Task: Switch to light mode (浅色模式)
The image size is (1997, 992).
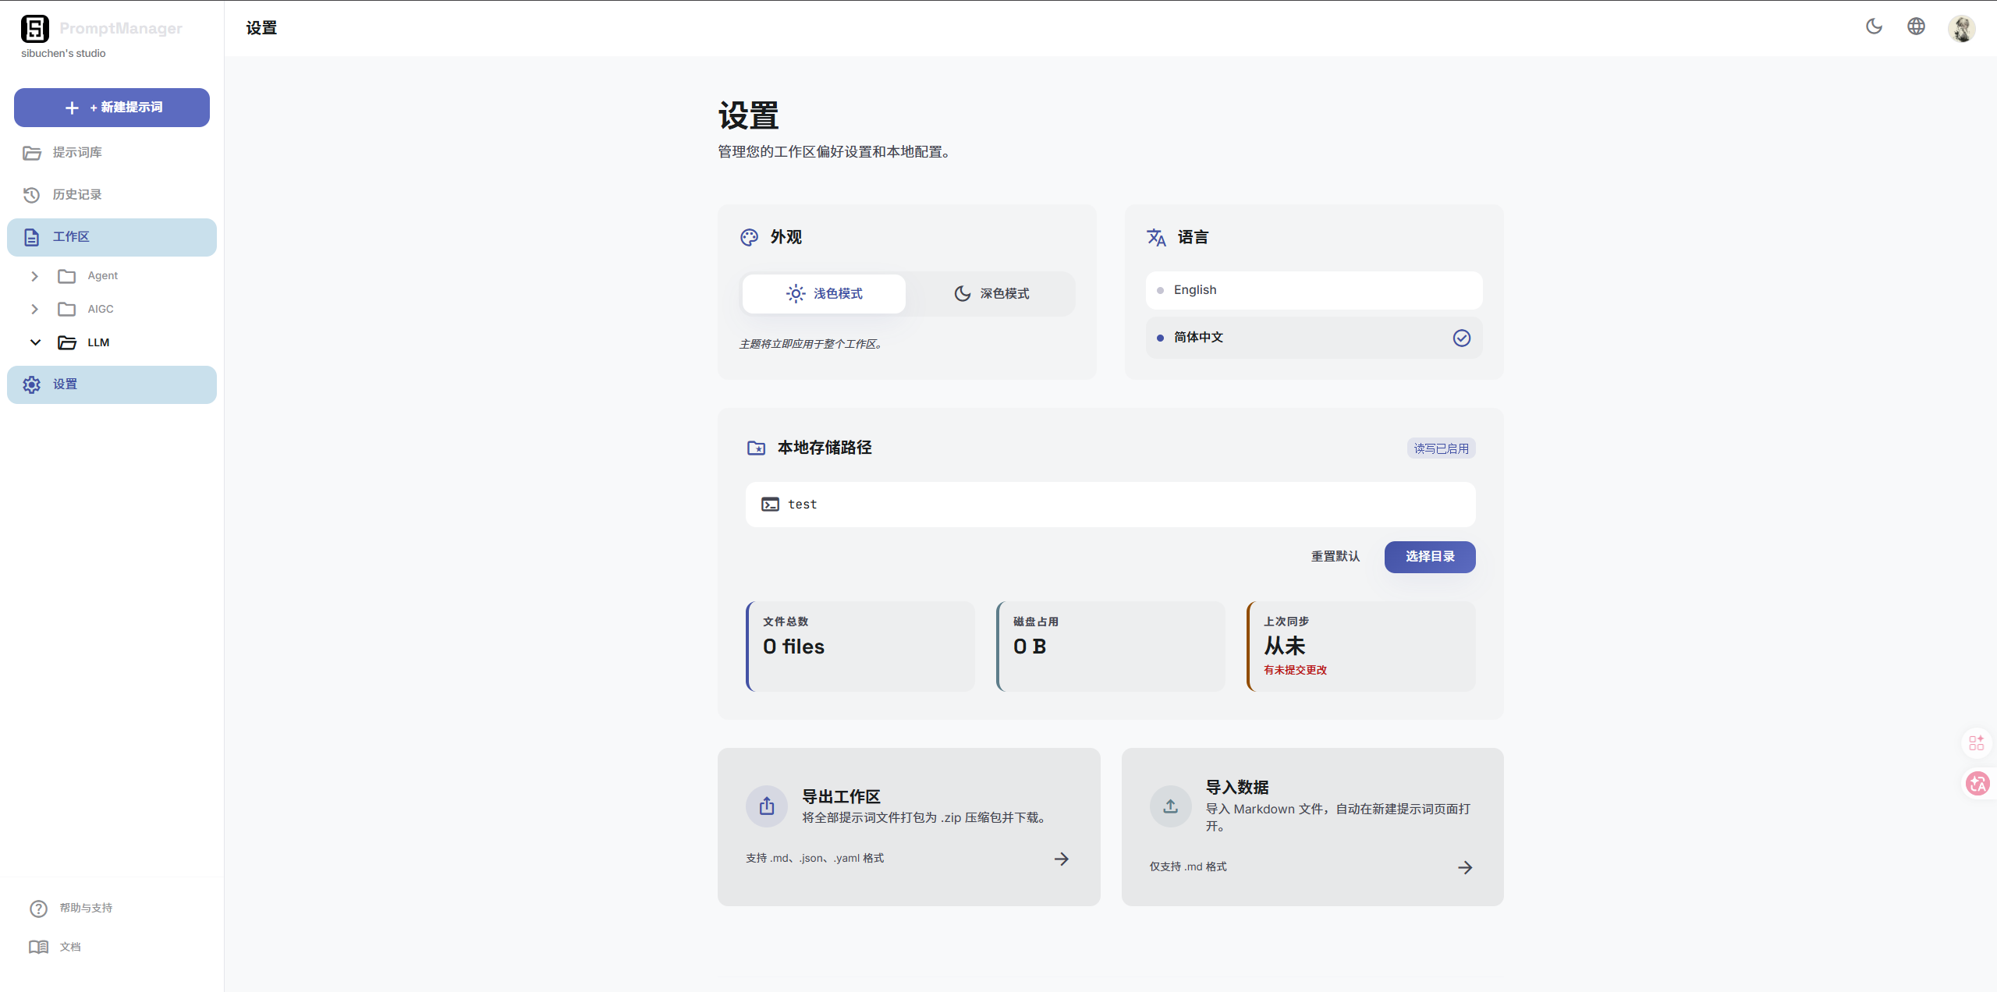Action: [824, 294]
